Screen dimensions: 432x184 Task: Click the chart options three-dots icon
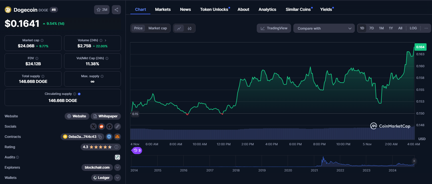pyautogui.click(x=426, y=28)
